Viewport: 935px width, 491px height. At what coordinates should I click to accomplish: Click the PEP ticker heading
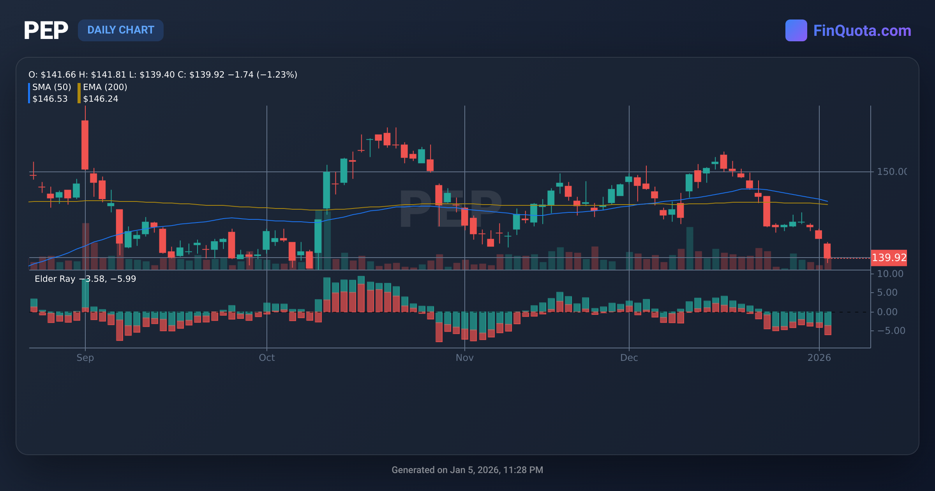46,30
